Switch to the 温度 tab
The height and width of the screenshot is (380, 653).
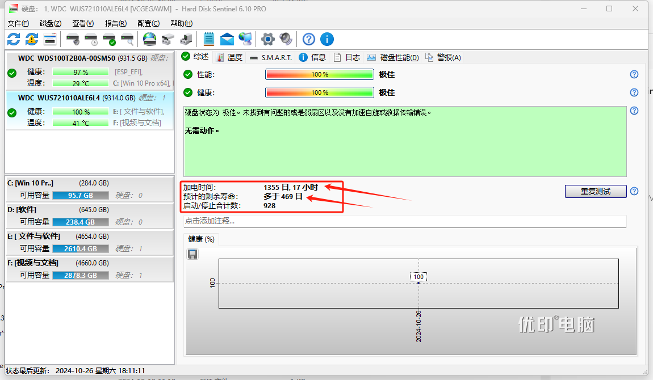tap(229, 57)
